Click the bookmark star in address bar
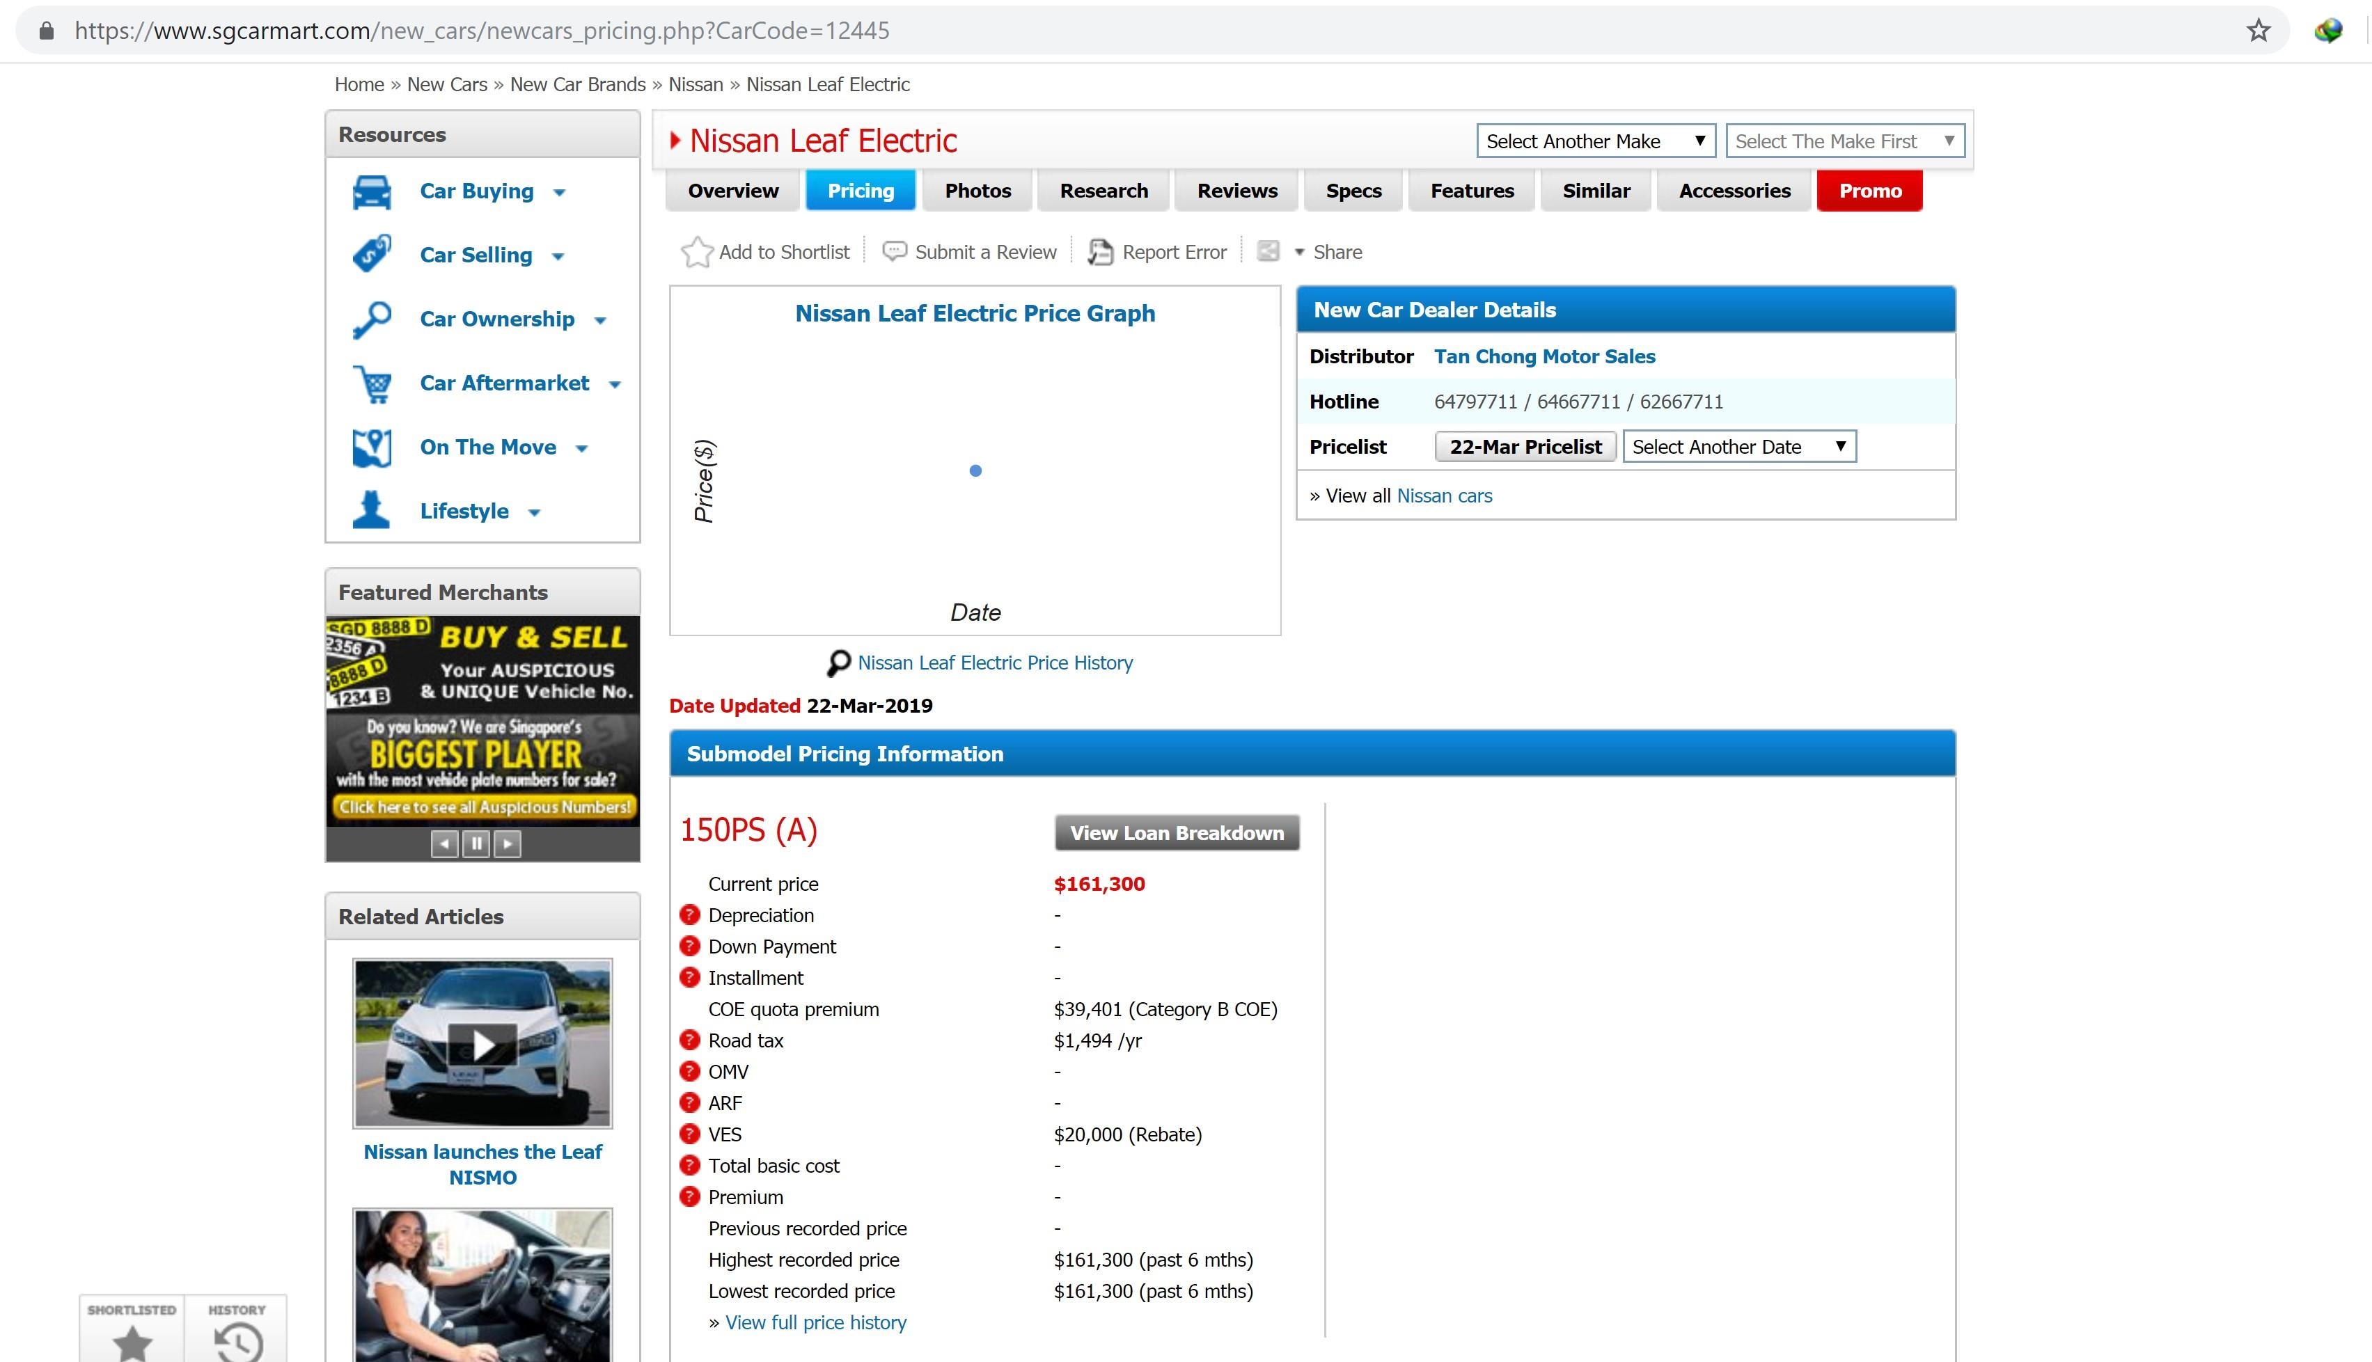 (2258, 31)
